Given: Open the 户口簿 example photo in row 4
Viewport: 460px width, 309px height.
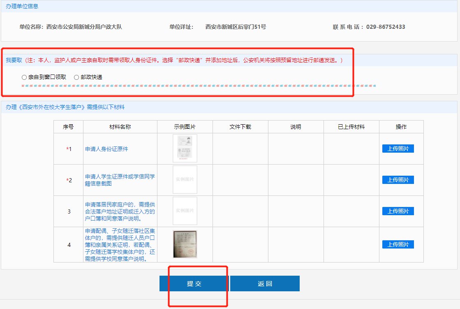Looking at the screenshot, I should [x=185, y=244].
